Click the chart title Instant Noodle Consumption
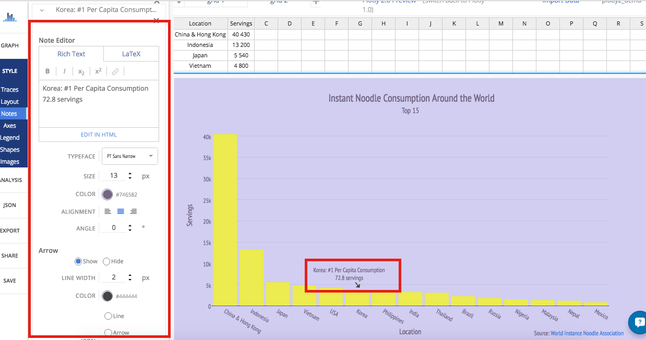The height and width of the screenshot is (340, 646). point(411,98)
